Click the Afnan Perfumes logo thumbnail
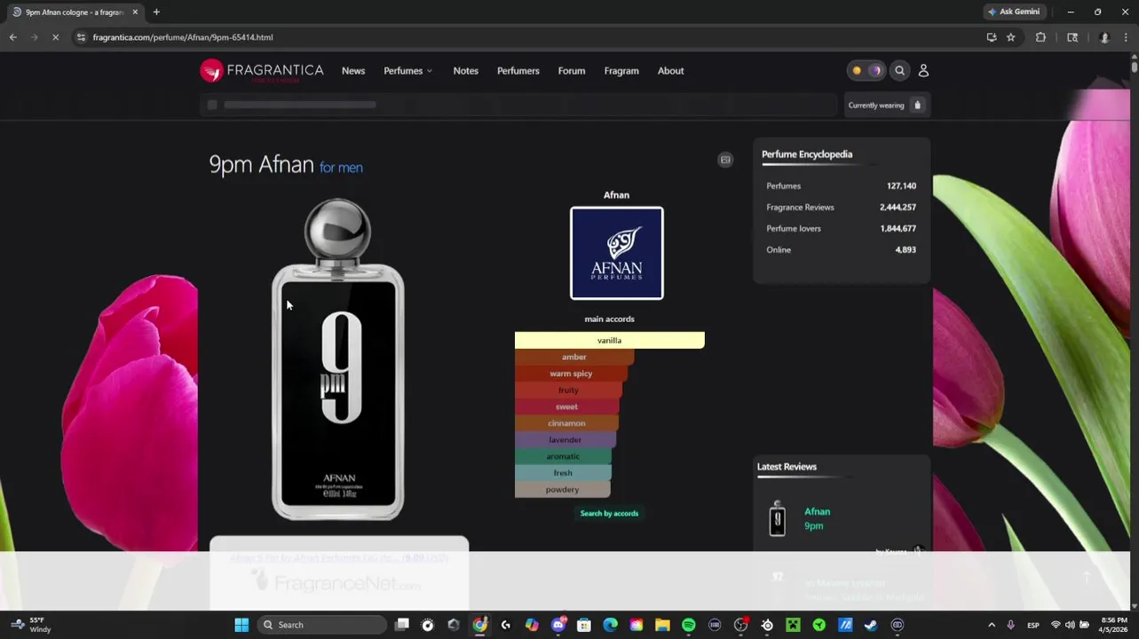This screenshot has height=639, width=1139. pyautogui.click(x=617, y=253)
